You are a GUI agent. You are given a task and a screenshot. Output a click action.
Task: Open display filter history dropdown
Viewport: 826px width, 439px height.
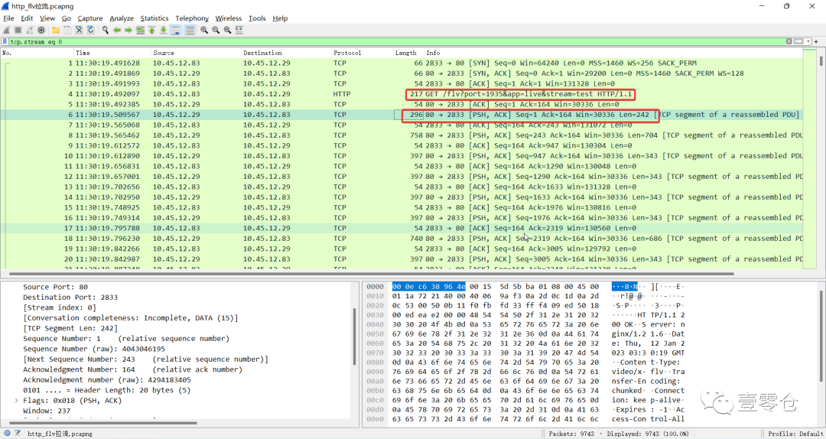click(x=807, y=41)
